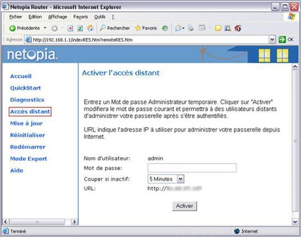Click the netopia logo

32,54
